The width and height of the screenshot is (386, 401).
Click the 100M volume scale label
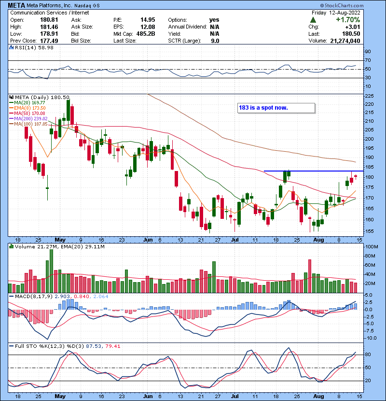[372, 247]
